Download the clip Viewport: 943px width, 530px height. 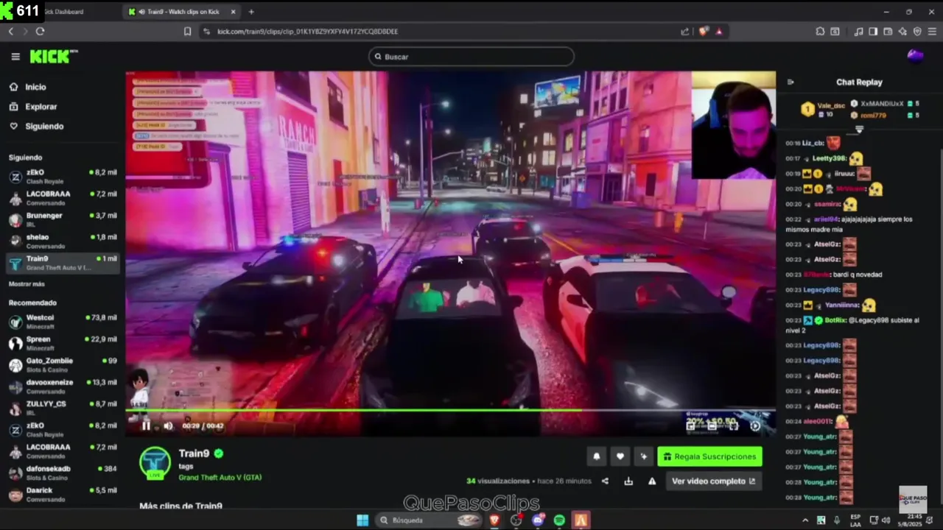tap(628, 481)
